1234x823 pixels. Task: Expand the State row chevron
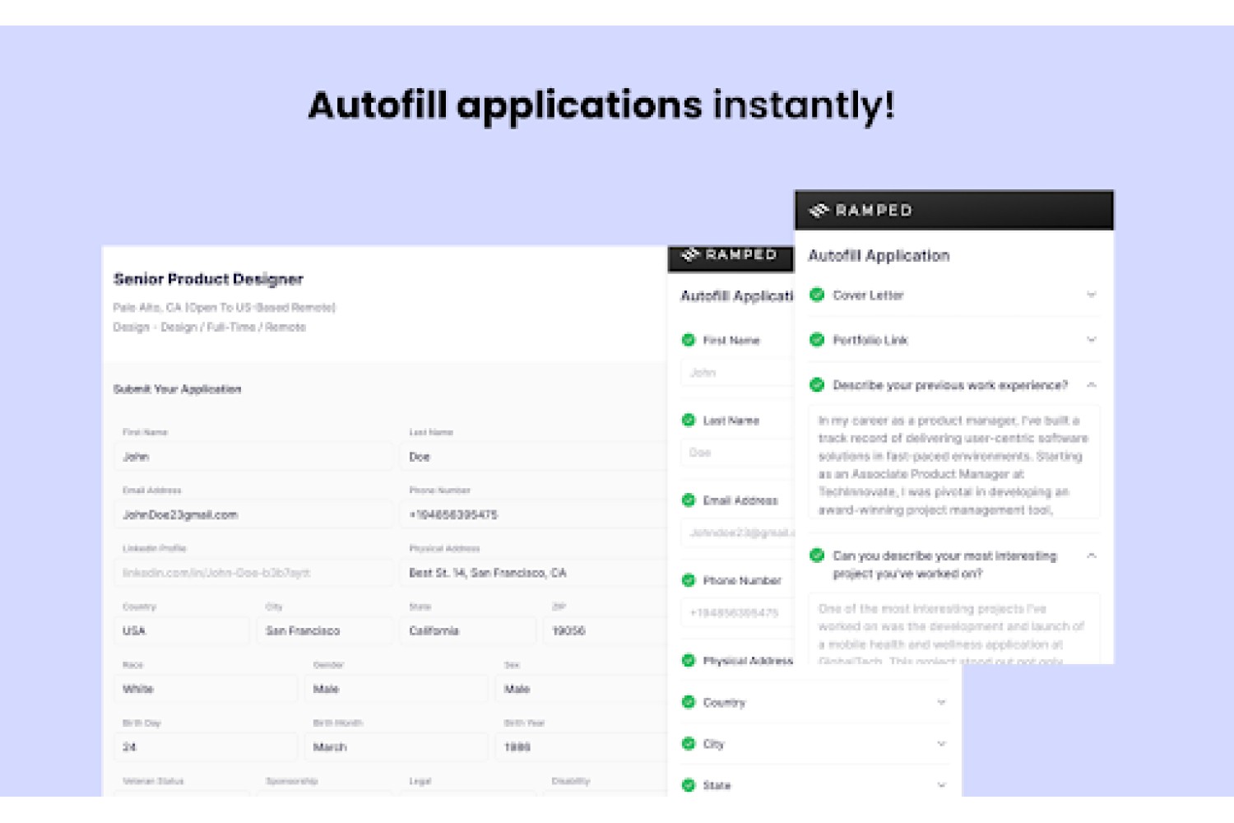click(942, 785)
